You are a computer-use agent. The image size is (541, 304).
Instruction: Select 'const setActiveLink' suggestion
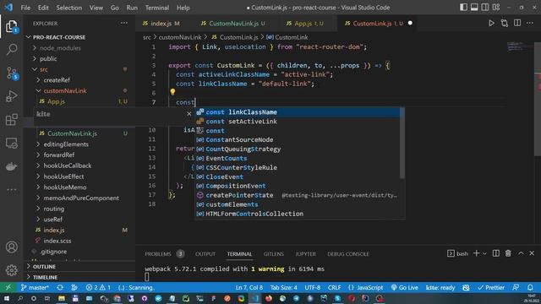click(x=298, y=122)
